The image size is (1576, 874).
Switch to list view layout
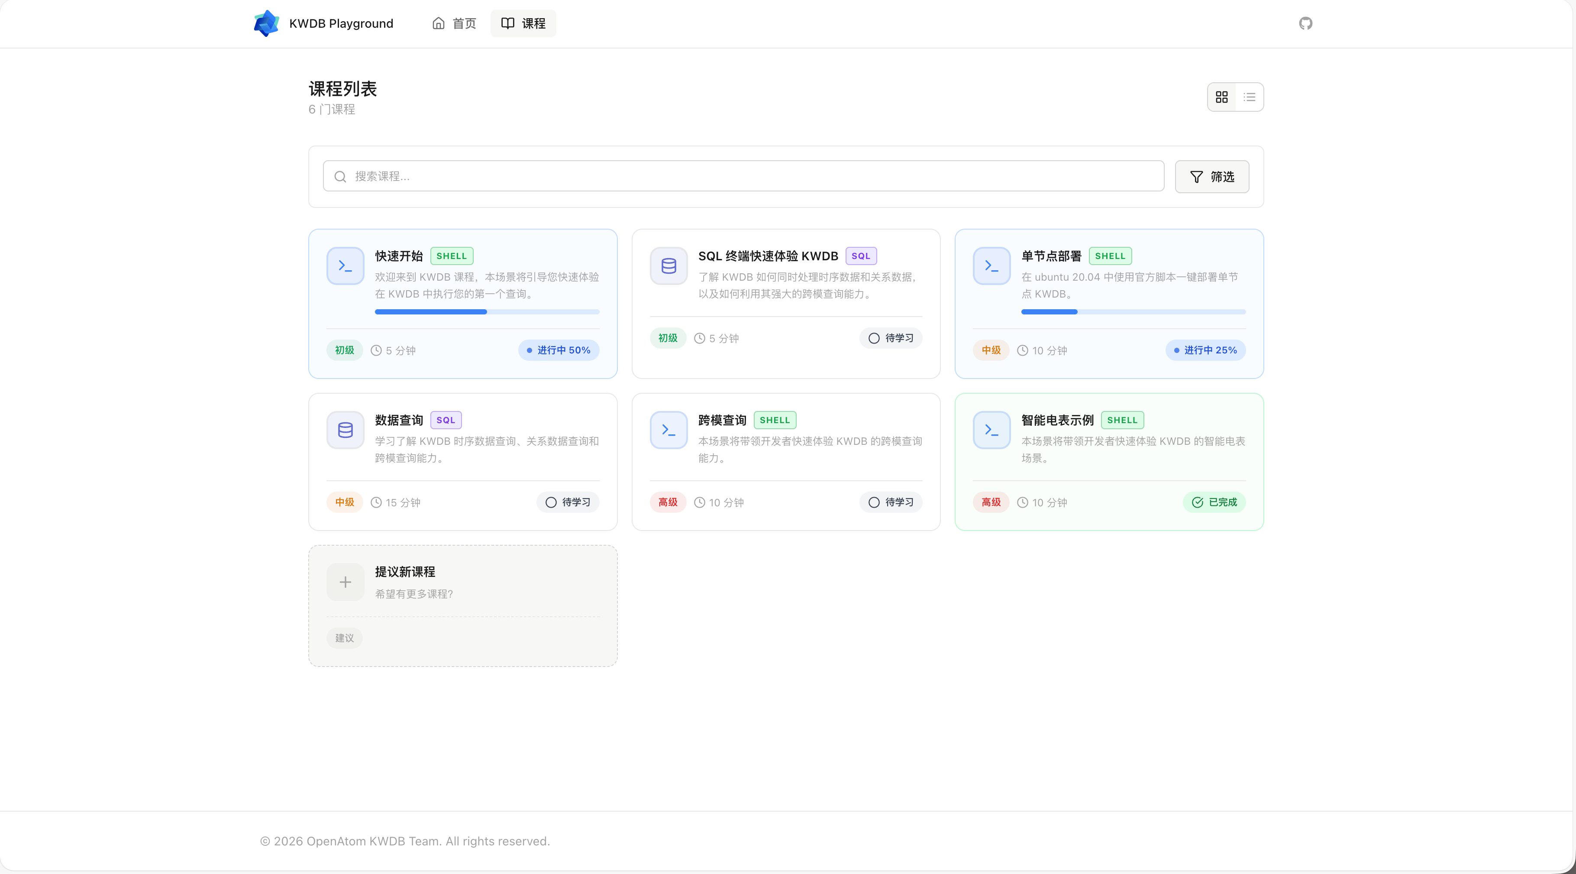(1249, 97)
